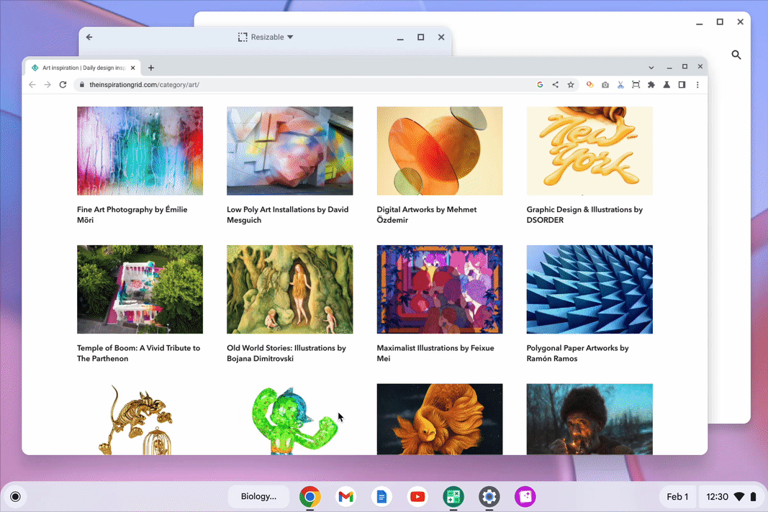The image size is (768, 512).
Task: Open Low Poly Art Installations by David Mesguich
Action: [287, 214]
